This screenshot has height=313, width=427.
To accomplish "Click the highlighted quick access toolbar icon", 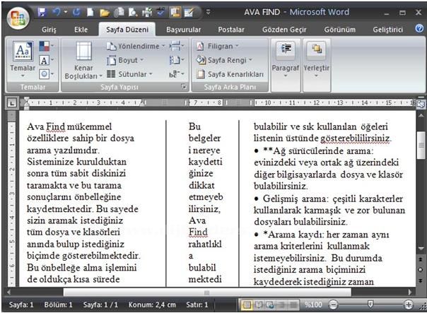I will 175,12.
